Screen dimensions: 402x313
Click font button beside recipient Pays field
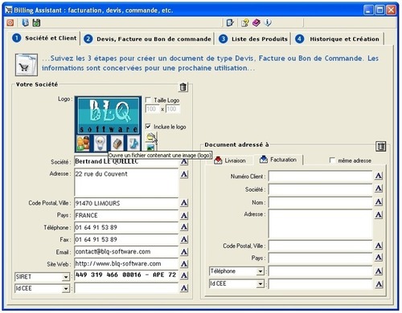[x=379, y=258]
